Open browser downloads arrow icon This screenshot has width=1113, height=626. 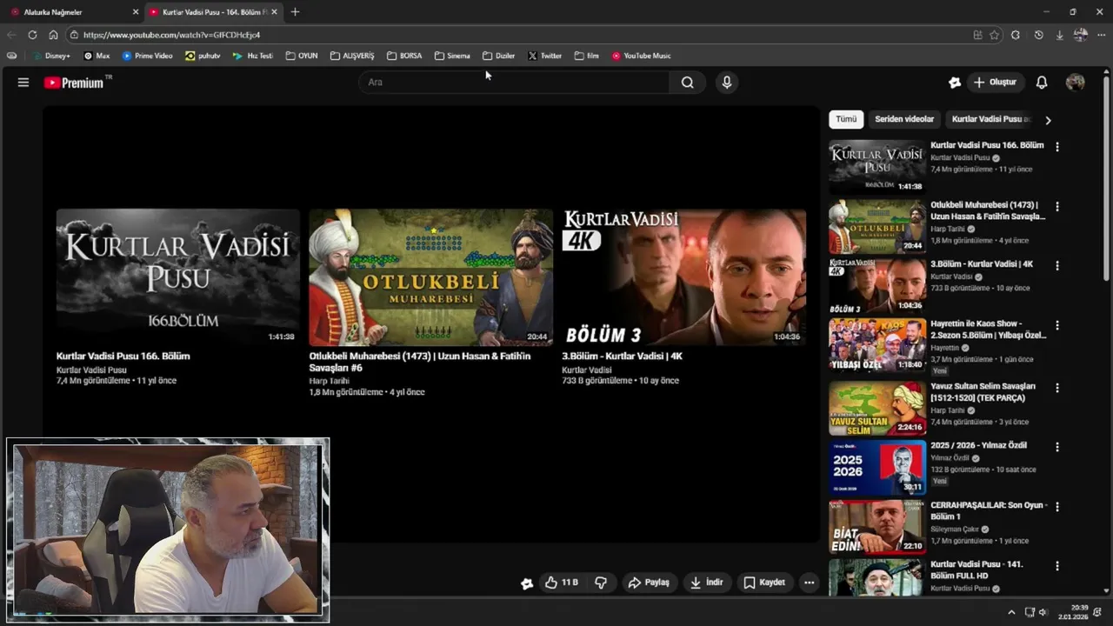point(1059,35)
